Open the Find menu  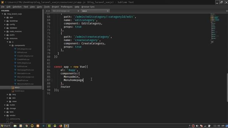click(26, 7)
